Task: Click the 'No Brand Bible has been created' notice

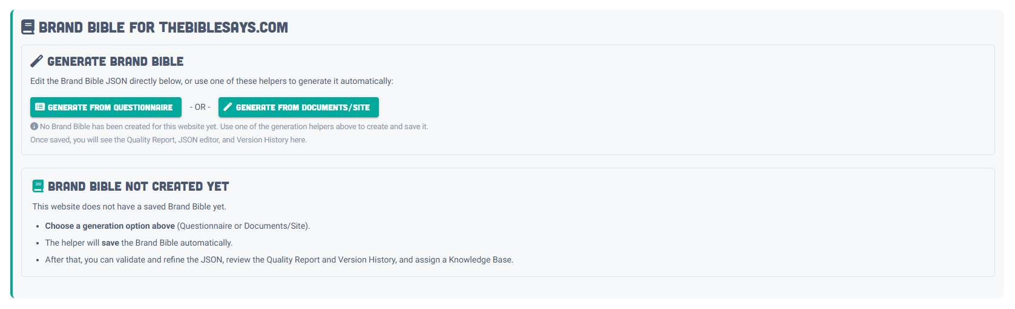Action: (x=234, y=127)
